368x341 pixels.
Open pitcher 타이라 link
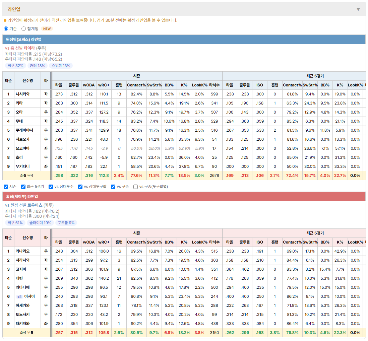[29, 48]
